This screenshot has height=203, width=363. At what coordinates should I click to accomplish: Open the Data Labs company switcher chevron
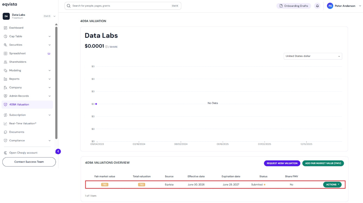pyautogui.click(x=54, y=16)
